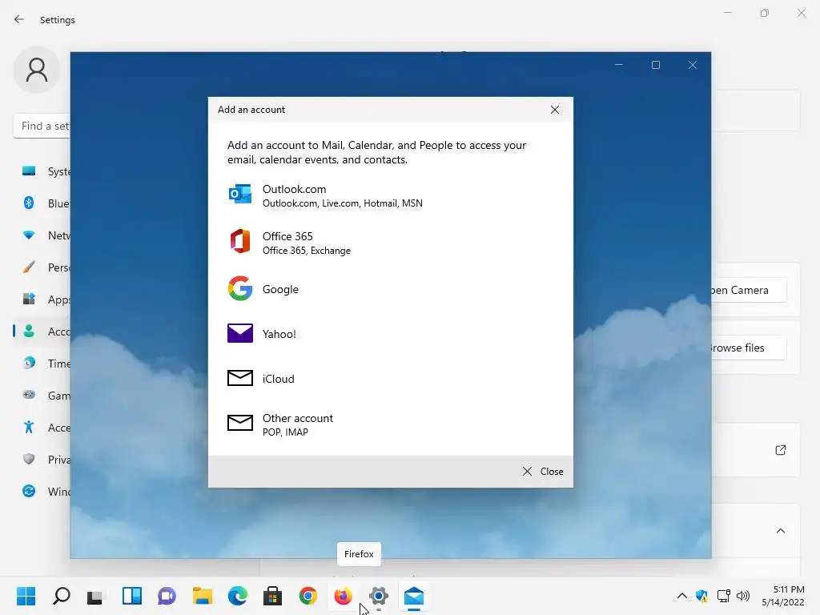Launch Firefox from the taskbar
820x615 pixels.
point(343,596)
